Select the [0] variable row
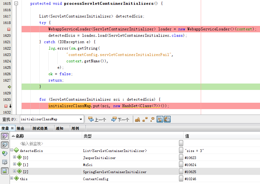Viewport: 260px width, 184px height. click(135, 158)
